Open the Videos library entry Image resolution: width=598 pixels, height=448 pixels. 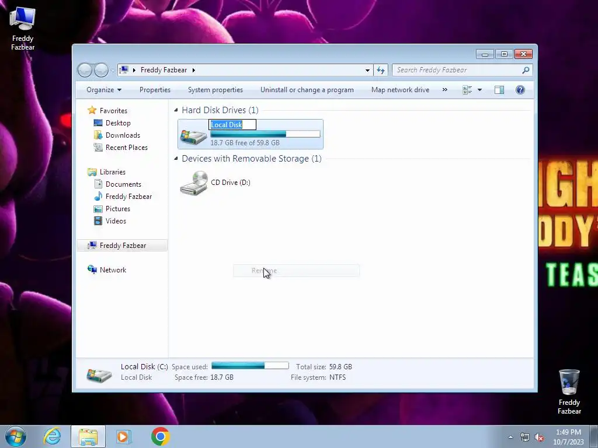[116, 221]
